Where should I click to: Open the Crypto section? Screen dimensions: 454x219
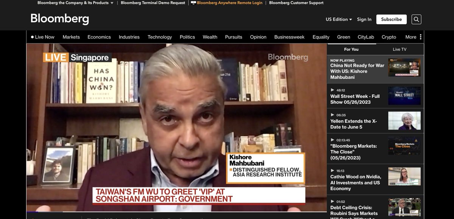point(389,37)
